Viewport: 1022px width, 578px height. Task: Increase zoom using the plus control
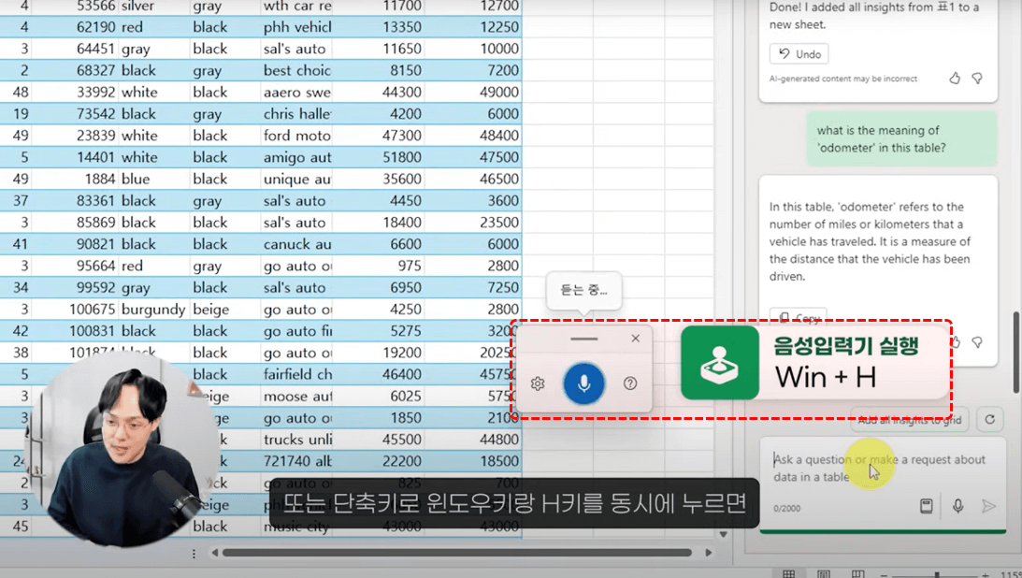pos(986,574)
